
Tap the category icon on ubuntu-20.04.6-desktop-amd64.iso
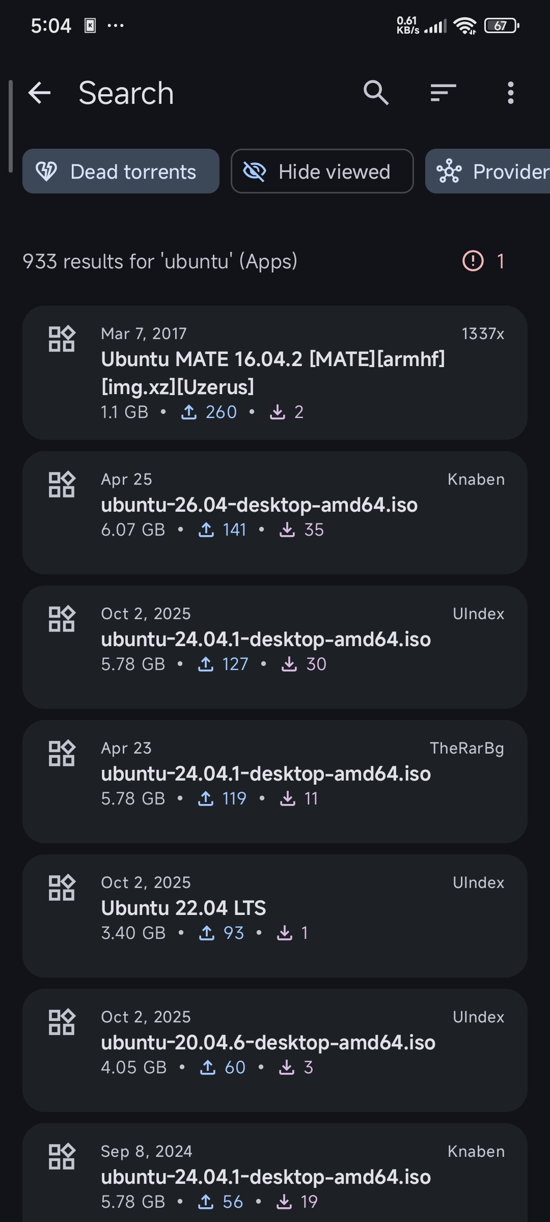point(62,1022)
